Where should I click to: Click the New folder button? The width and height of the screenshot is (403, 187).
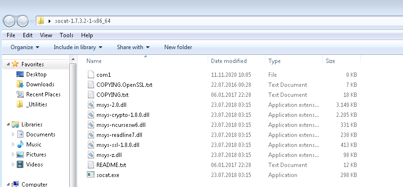tap(178, 47)
